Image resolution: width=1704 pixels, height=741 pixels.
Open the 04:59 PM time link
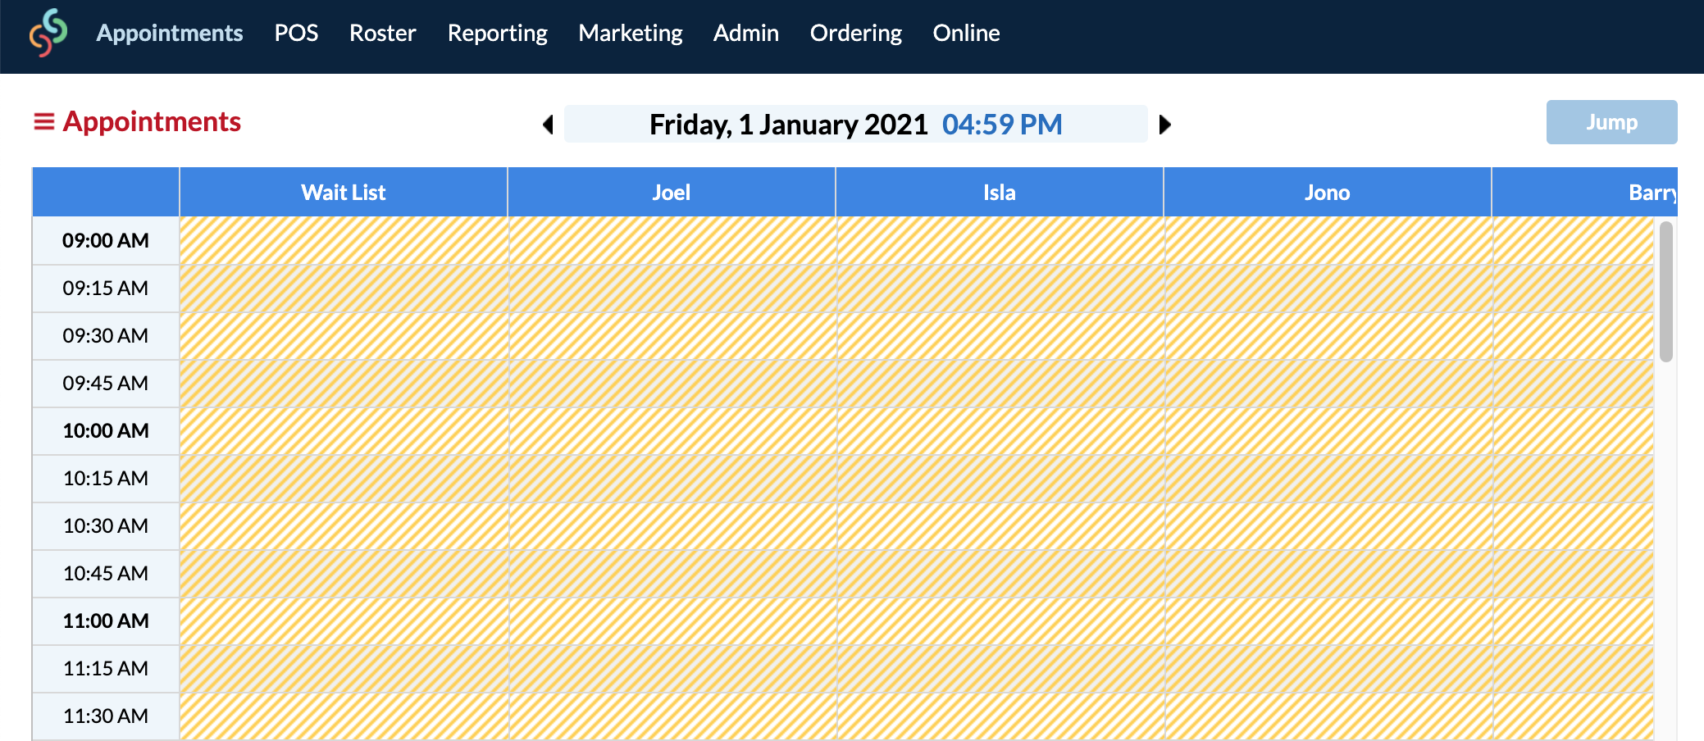coord(1002,125)
